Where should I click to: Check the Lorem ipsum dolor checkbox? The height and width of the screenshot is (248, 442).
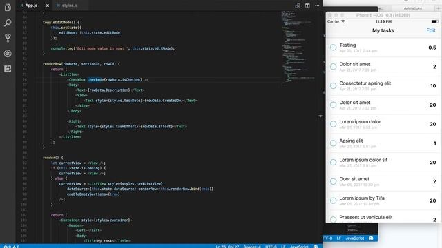(333, 124)
